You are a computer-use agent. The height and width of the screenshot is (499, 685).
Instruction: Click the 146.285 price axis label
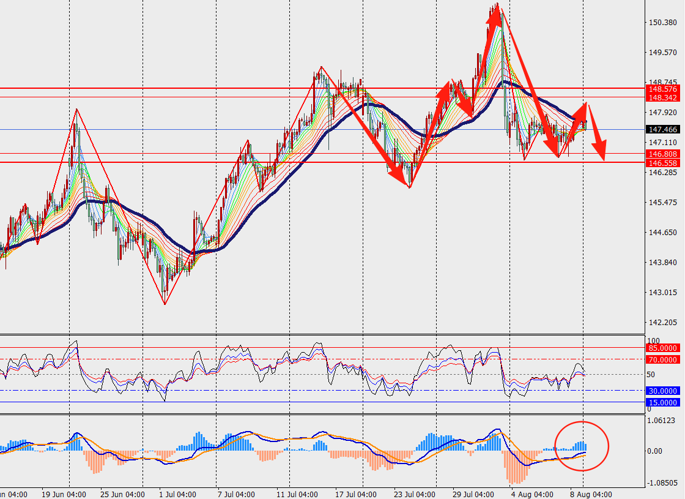click(663, 173)
